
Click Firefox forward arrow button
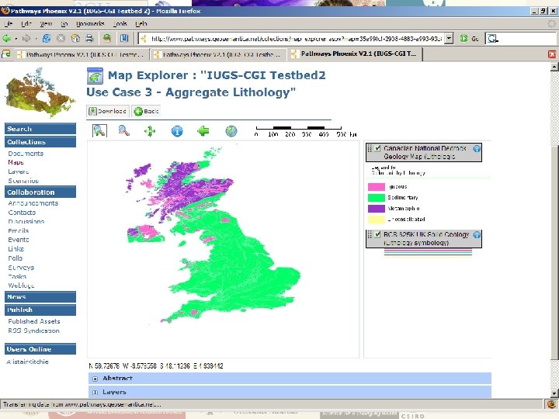(26, 38)
